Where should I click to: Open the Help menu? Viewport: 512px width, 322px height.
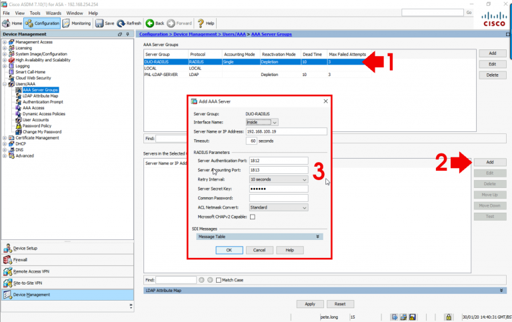pos(93,13)
